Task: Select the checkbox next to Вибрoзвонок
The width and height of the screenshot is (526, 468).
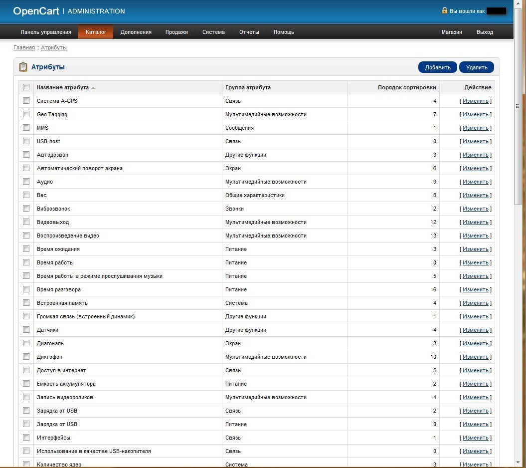Action: (x=26, y=208)
